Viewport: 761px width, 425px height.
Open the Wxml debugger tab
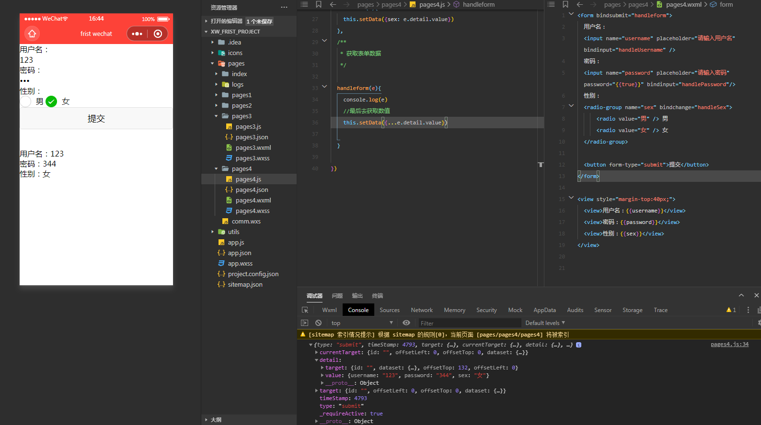tap(329, 310)
